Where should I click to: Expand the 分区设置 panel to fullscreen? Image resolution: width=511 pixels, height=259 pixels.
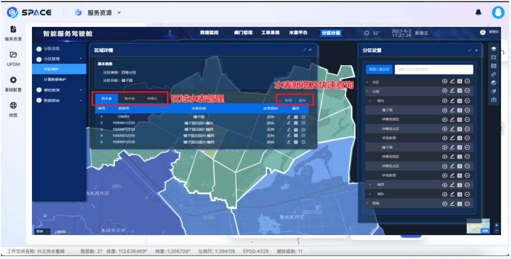[470, 50]
